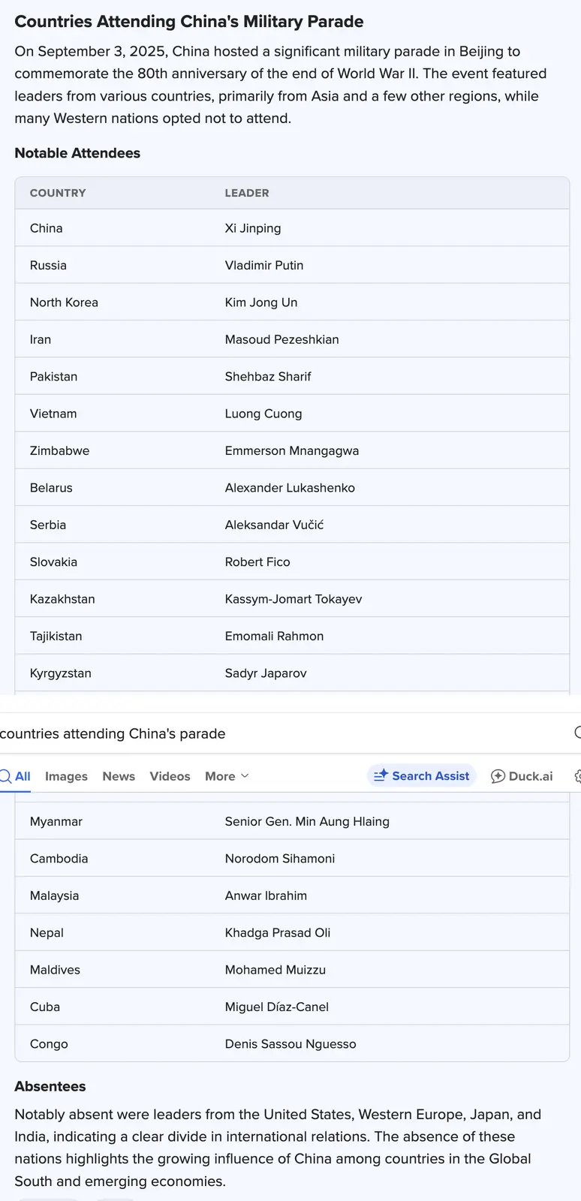Click the Search Assist sparkle icon

coord(381,775)
